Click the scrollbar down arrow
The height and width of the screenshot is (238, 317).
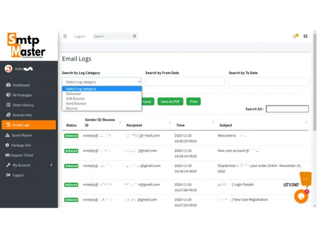pos(315,206)
